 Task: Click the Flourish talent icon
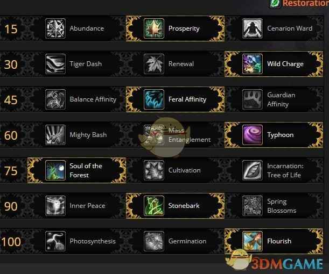coord(253,241)
